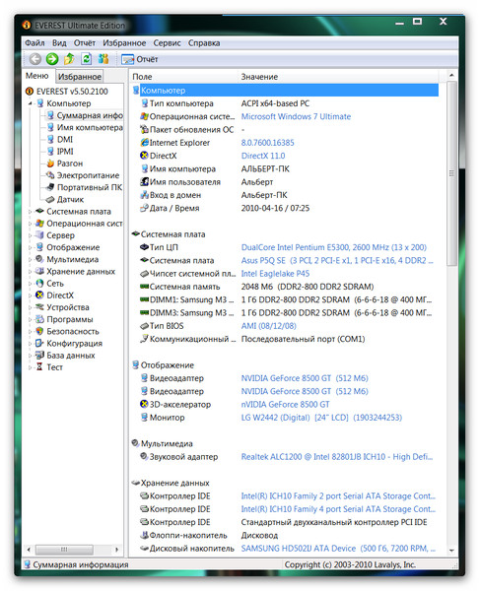Expand the Отображение tree node in sidebar
The height and width of the screenshot is (591, 480).
31,247
